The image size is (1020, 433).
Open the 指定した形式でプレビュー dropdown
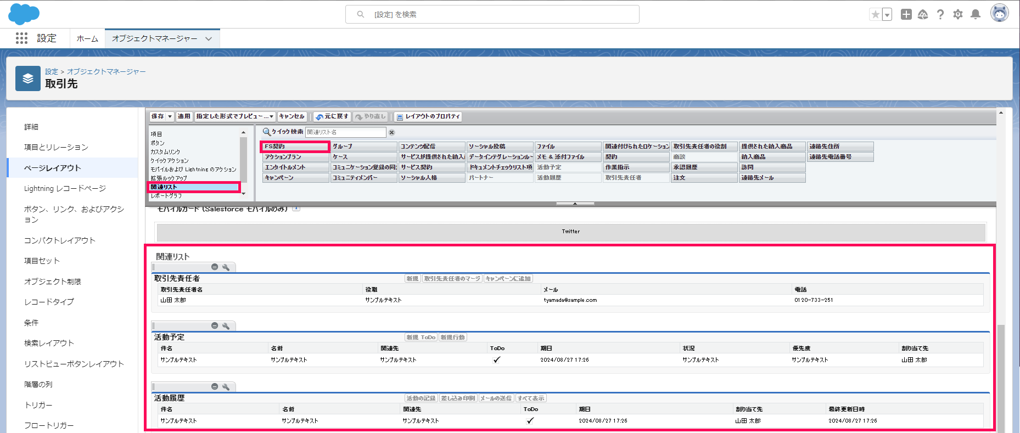(x=235, y=116)
